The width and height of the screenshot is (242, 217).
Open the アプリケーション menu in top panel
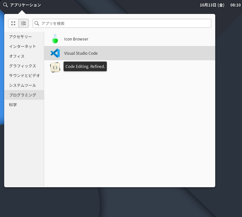[x=25, y=5]
